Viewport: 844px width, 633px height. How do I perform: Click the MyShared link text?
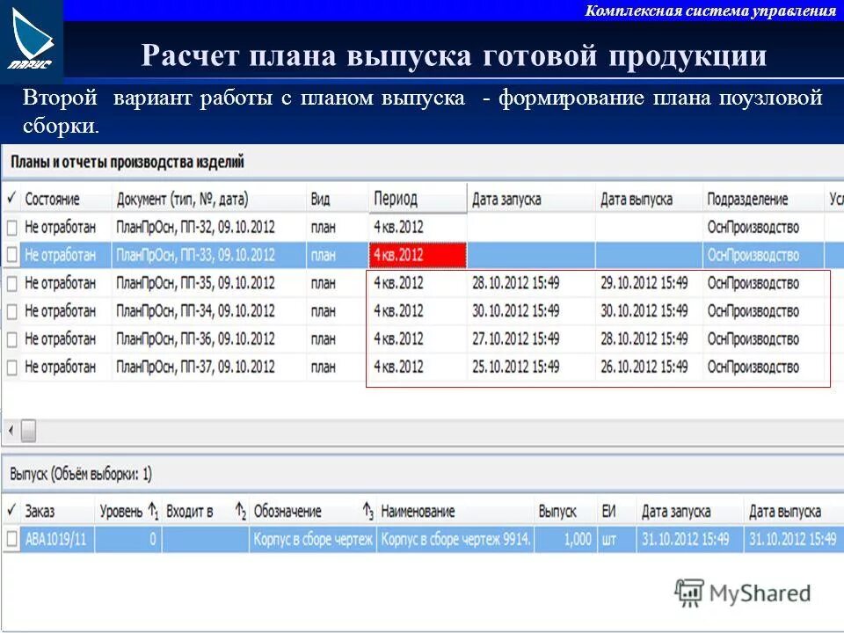click(758, 590)
